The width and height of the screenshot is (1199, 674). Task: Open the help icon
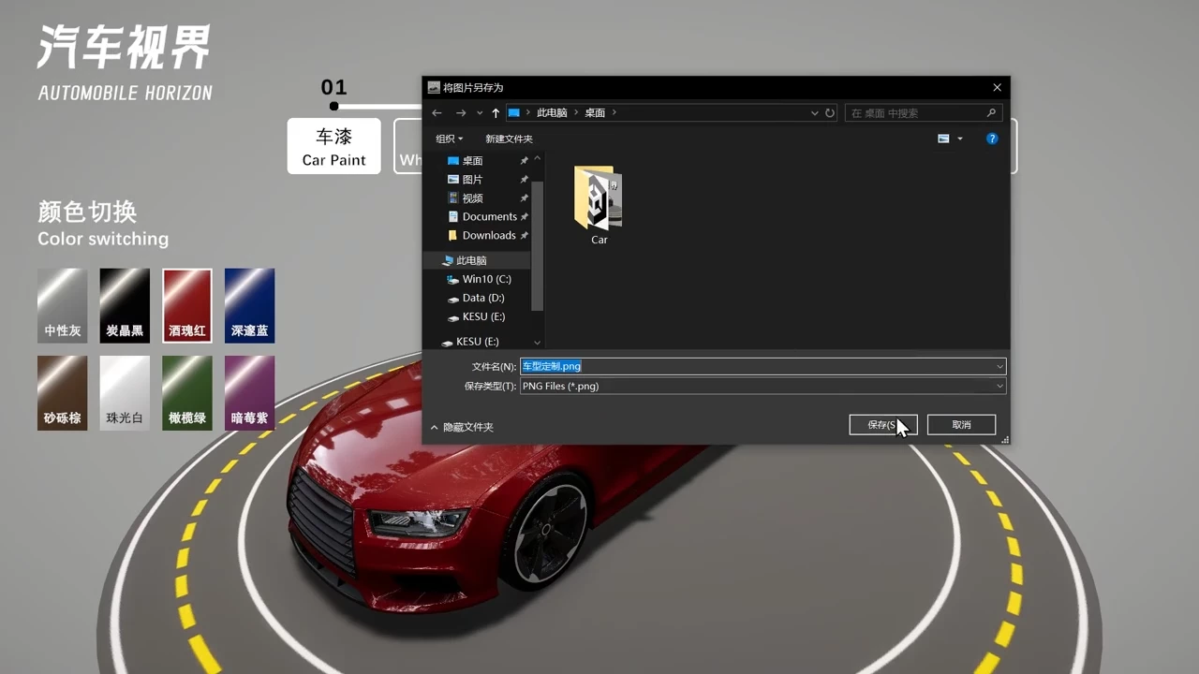click(992, 139)
